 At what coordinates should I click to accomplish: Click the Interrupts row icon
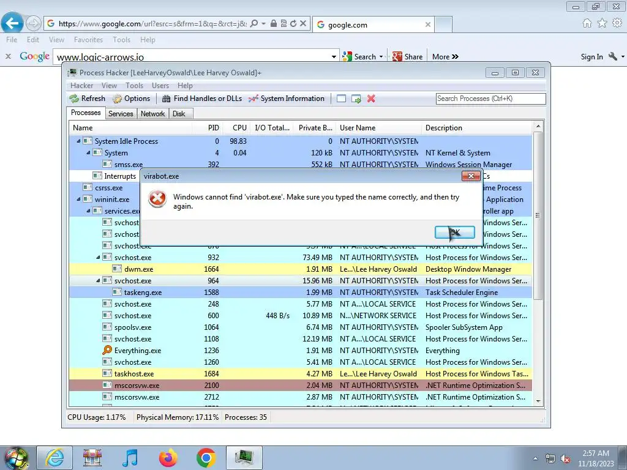pos(97,176)
